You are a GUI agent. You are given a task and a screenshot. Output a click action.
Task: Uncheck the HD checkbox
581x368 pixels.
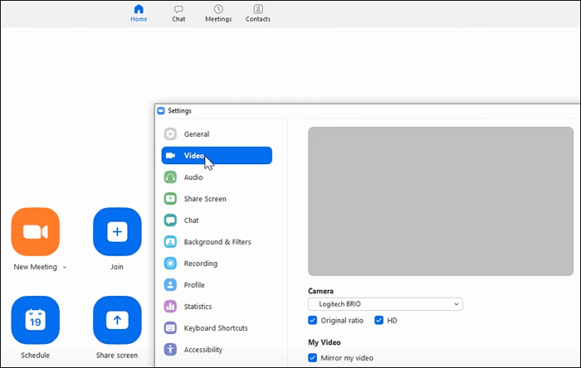379,320
